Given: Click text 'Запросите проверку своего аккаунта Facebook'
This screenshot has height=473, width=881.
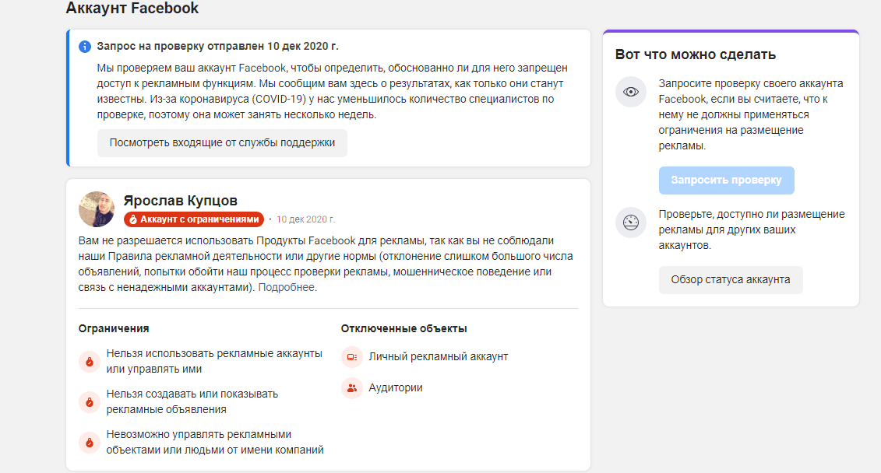Looking at the screenshot, I should (x=751, y=114).
